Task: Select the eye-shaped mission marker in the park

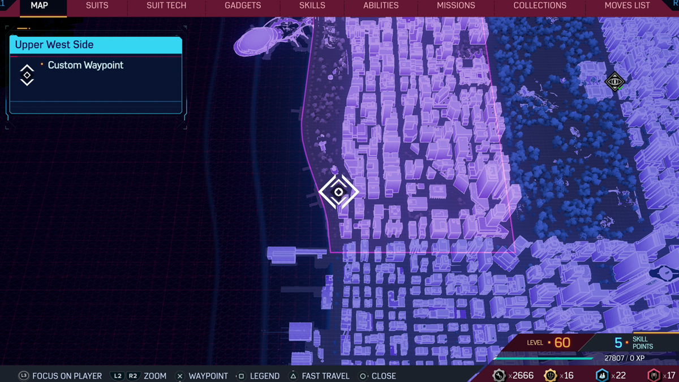Action: (x=614, y=82)
